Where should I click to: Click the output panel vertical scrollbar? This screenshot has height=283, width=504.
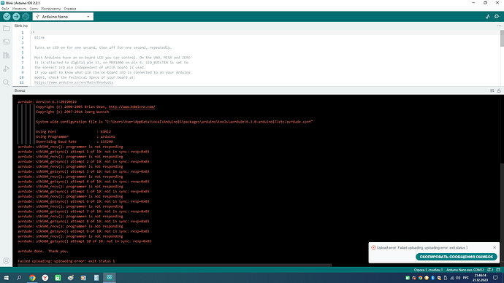point(502,215)
